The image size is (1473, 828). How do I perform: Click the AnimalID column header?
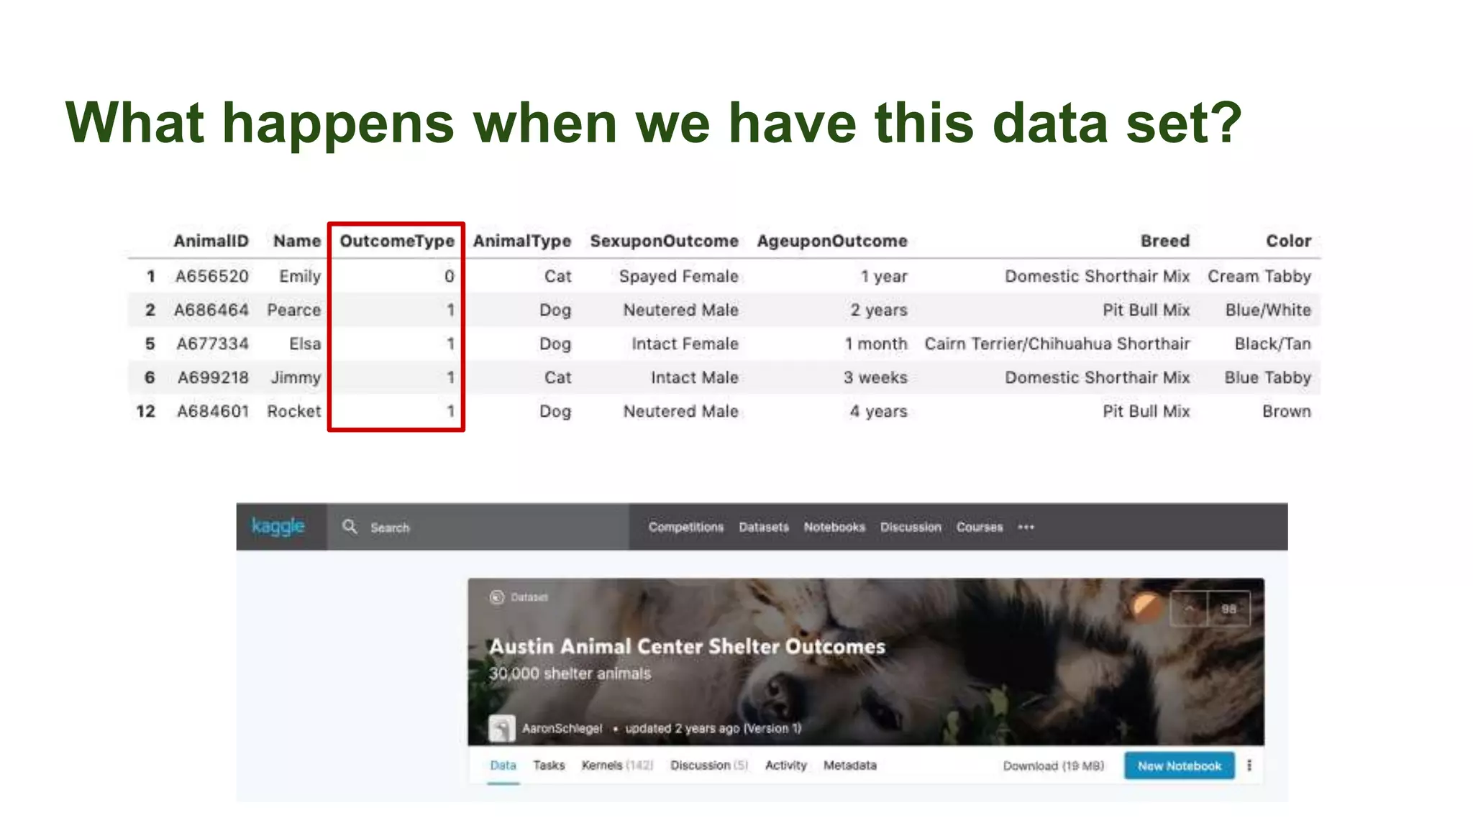point(211,241)
